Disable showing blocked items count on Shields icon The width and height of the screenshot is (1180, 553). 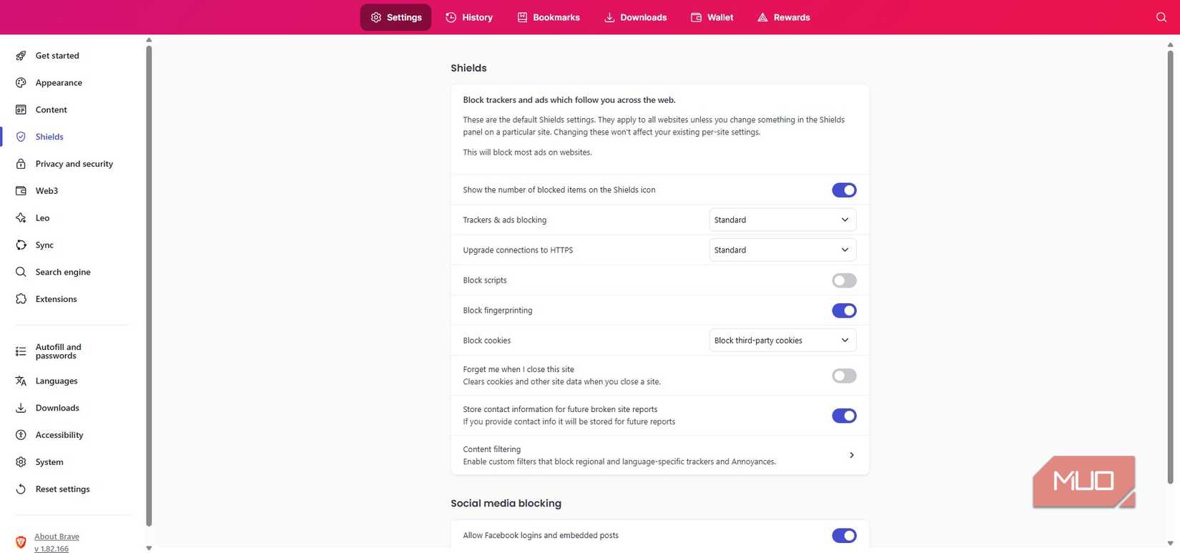tap(844, 190)
